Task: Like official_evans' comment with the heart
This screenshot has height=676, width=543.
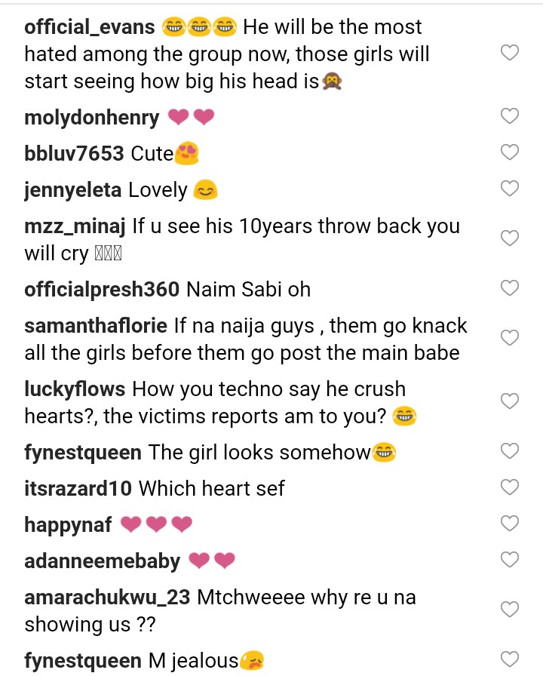Action: click(x=511, y=54)
